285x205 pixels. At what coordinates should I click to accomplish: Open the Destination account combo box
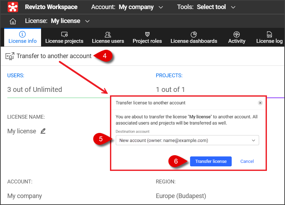click(x=187, y=140)
